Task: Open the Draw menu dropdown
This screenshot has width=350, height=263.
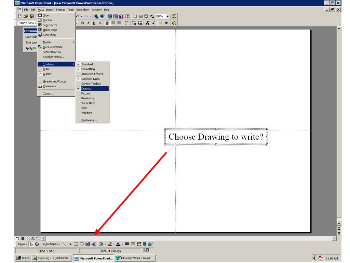Action: click(23, 244)
